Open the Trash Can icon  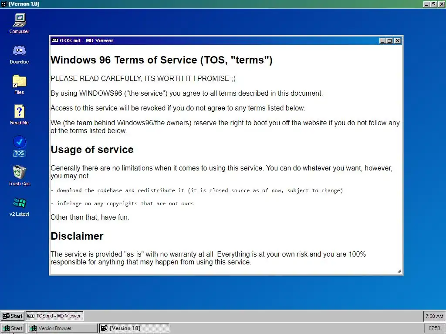[x=19, y=176]
